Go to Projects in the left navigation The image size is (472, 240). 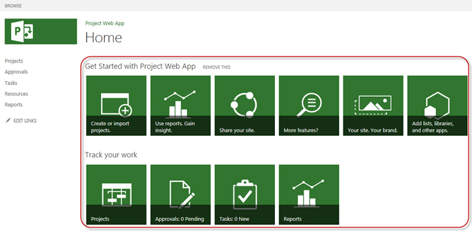pyautogui.click(x=14, y=61)
